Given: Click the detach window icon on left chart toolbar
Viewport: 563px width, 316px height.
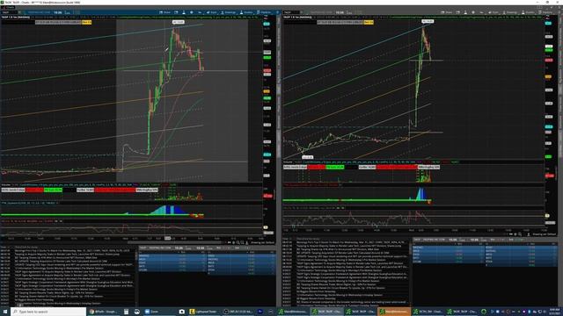Looking at the screenshot, I should [176, 12].
